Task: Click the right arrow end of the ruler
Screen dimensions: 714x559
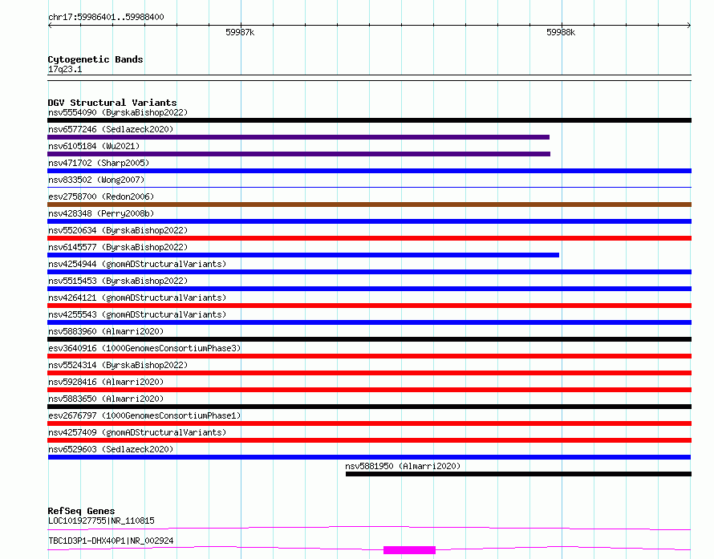Action: pyautogui.click(x=689, y=26)
